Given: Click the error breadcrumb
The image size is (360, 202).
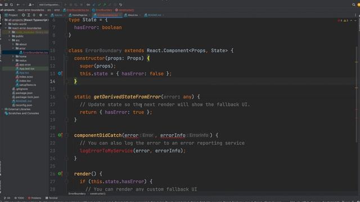Looking at the screenshot, I should 57,10.
